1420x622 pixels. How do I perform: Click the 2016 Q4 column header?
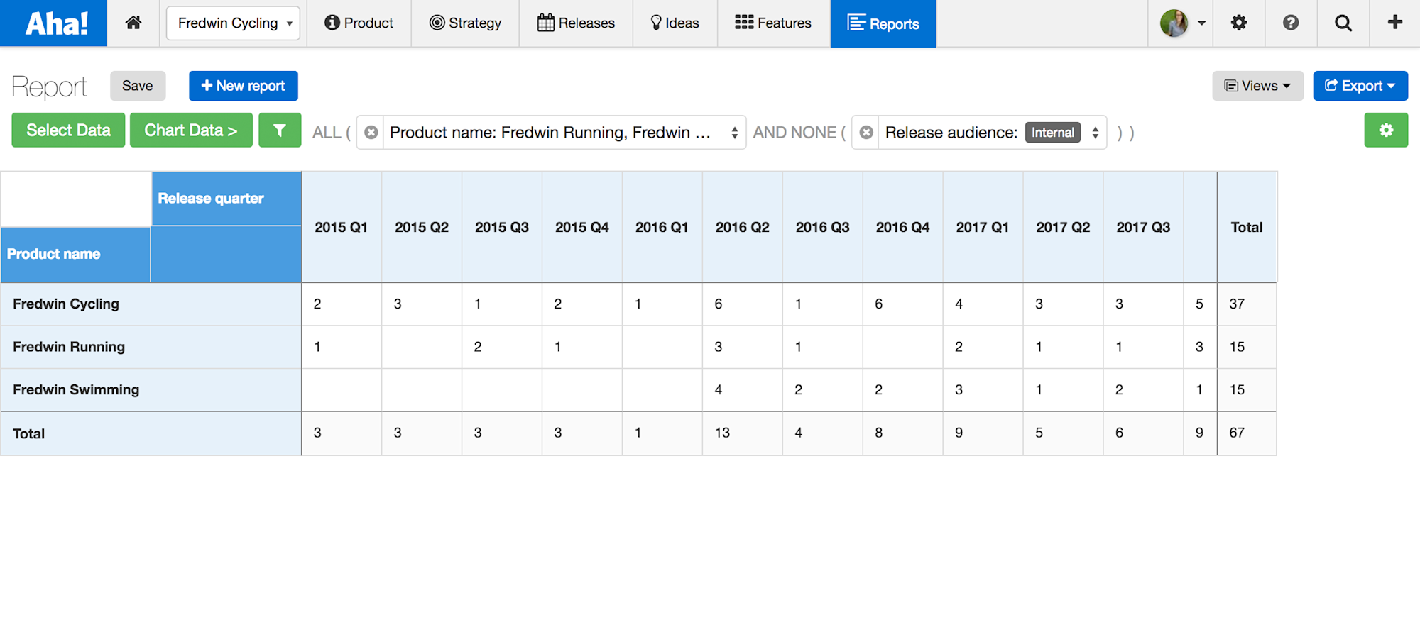903,228
